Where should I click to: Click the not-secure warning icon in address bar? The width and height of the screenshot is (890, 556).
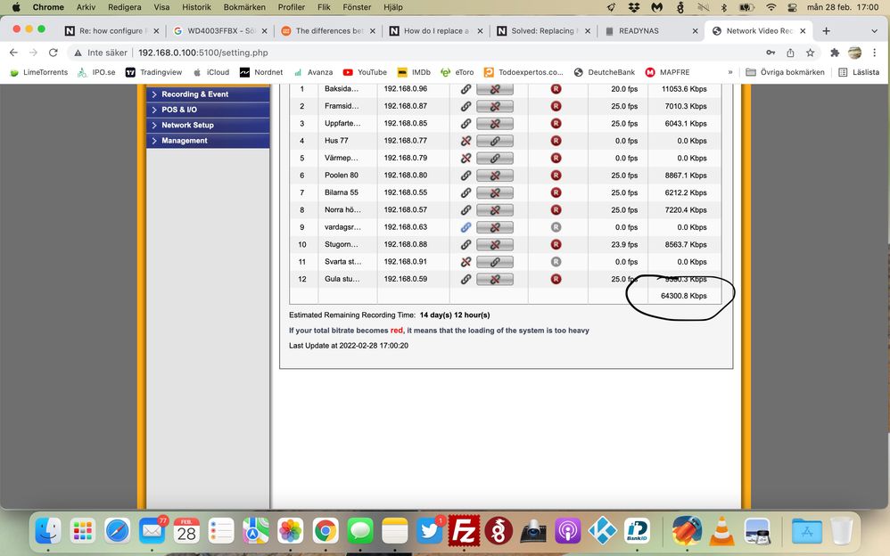pos(78,53)
